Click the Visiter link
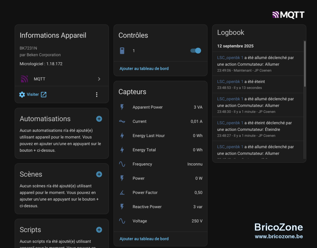 pyautogui.click(x=33, y=94)
